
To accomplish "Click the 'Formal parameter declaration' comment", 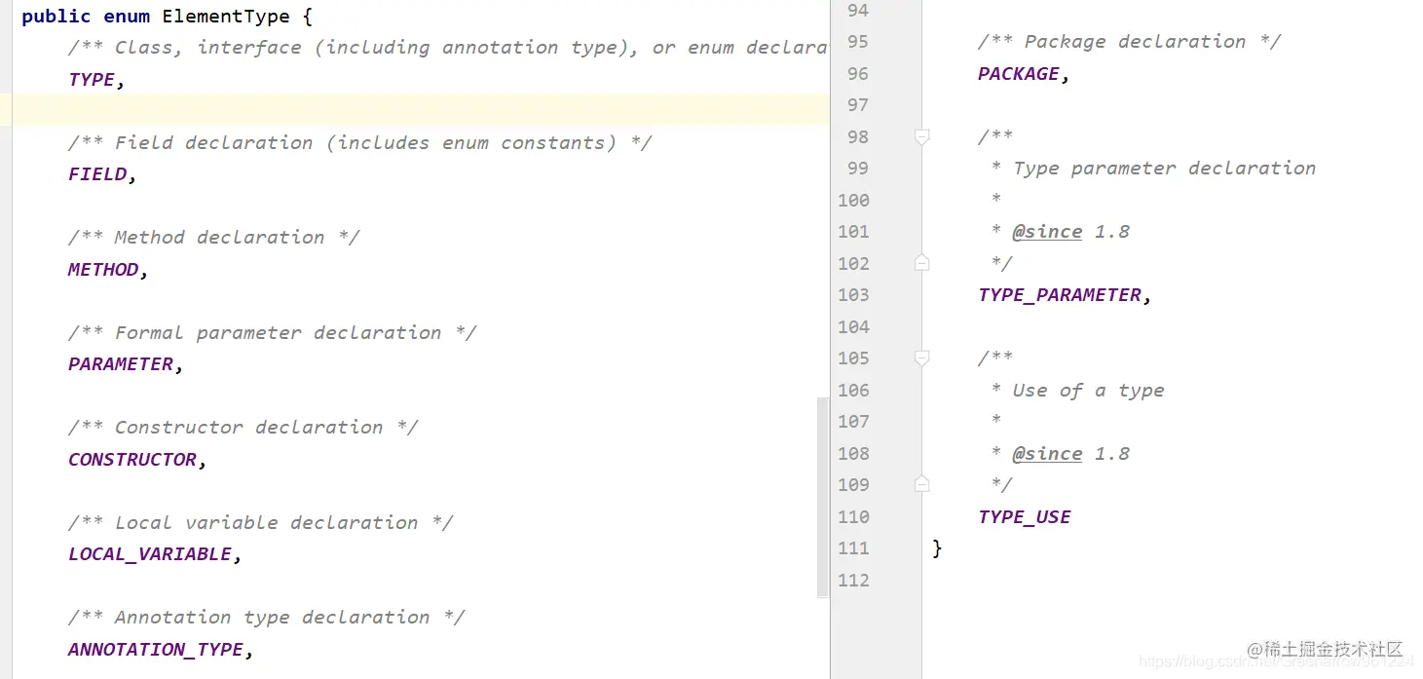I will click(272, 333).
